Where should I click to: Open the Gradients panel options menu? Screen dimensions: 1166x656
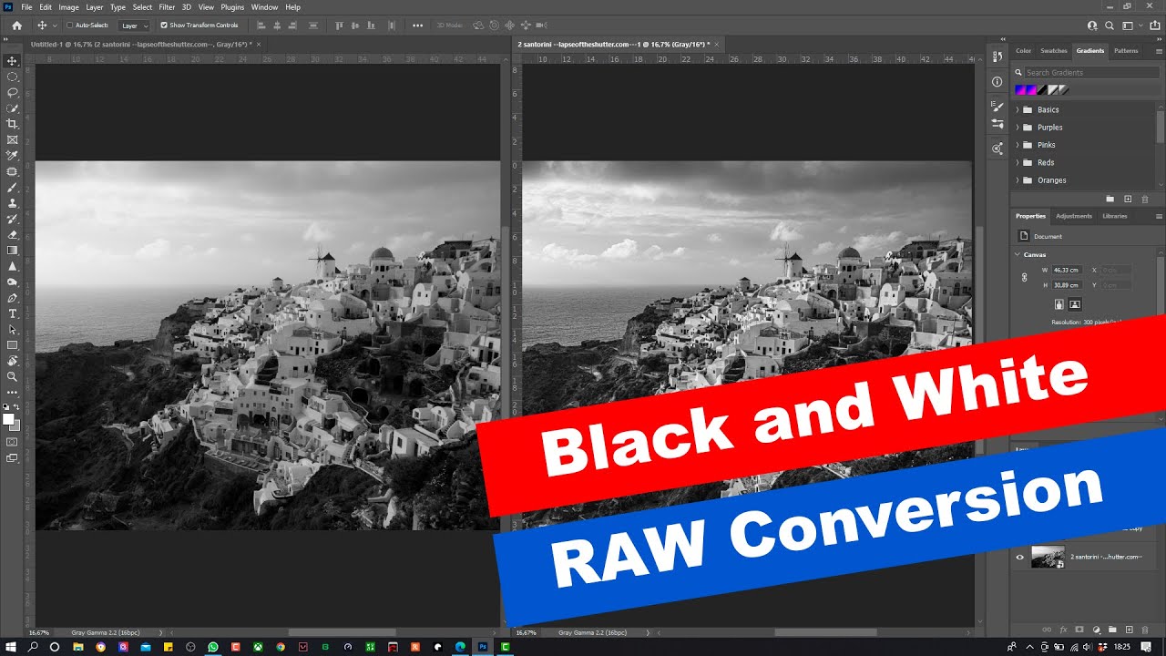click(1159, 51)
